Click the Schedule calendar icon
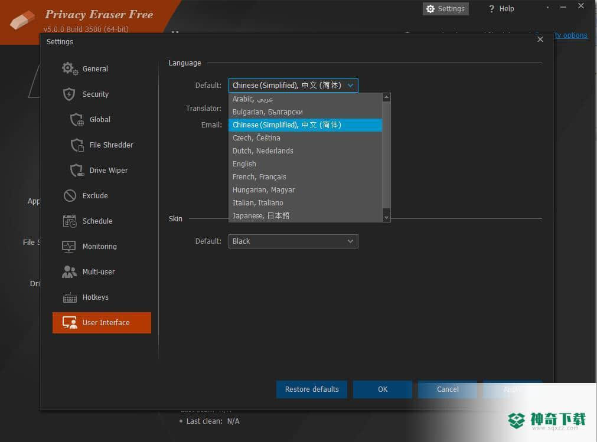The height and width of the screenshot is (442, 597). point(70,221)
